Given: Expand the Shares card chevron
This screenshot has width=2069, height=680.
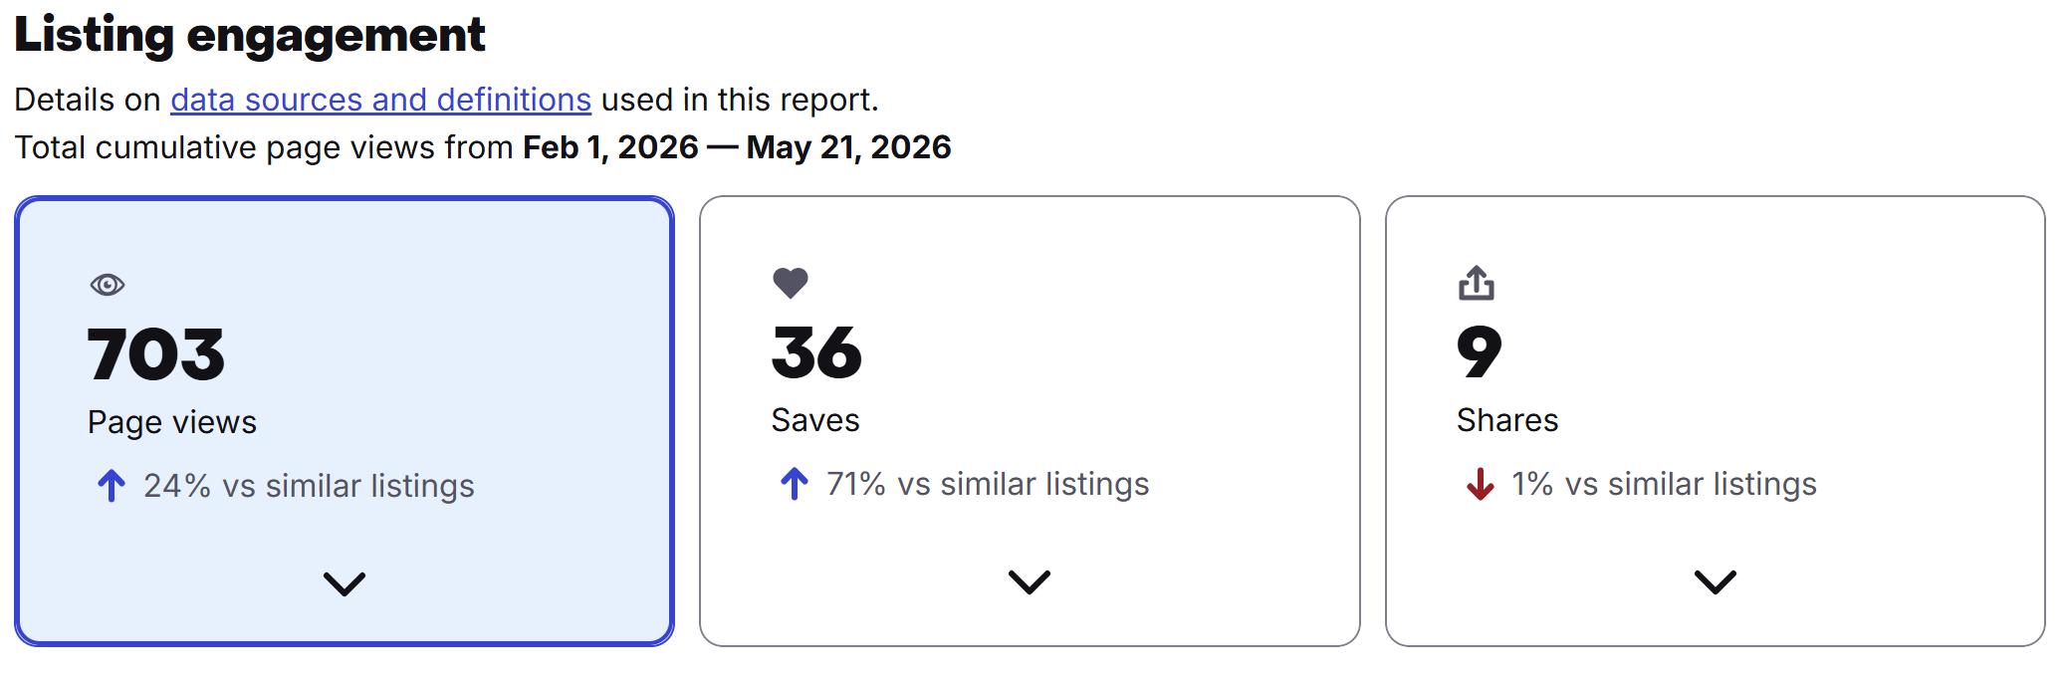Looking at the screenshot, I should click(1715, 581).
